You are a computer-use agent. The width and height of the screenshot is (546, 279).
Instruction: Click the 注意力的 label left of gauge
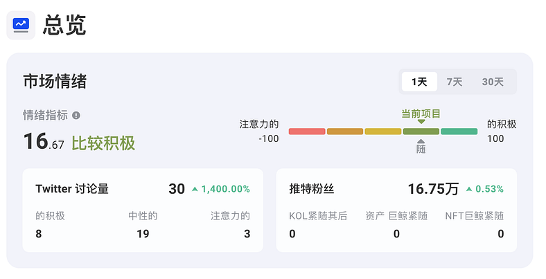click(259, 124)
